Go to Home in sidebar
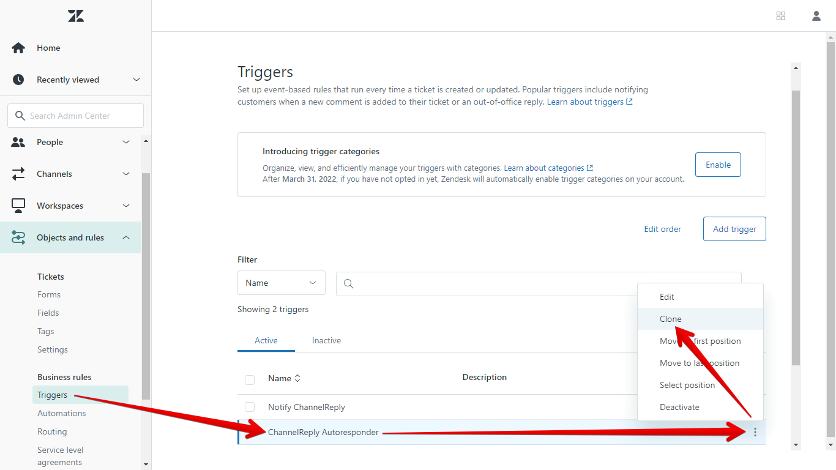 (x=48, y=48)
